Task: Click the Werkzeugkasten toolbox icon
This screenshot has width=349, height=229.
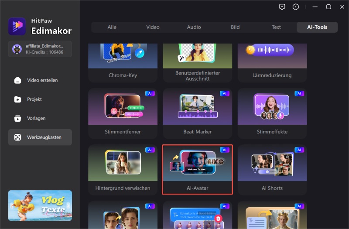Action: tap(17, 137)
